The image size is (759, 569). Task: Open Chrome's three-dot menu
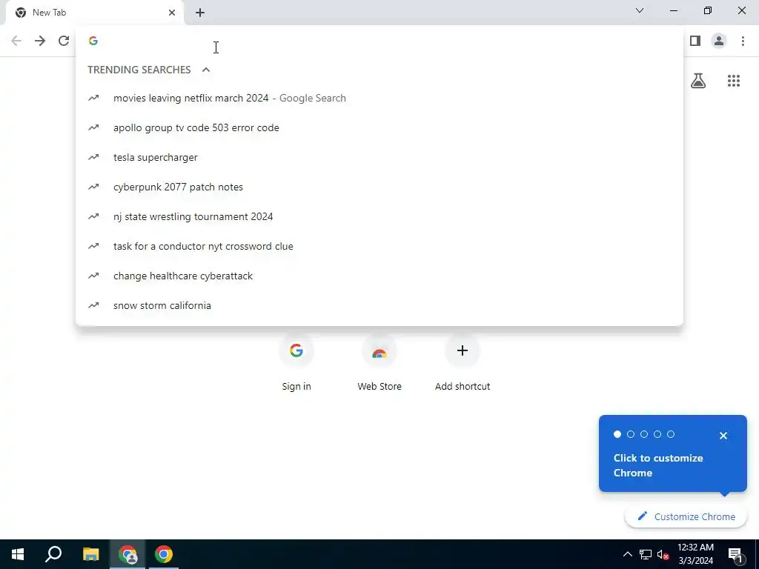[x=743, y=41]
